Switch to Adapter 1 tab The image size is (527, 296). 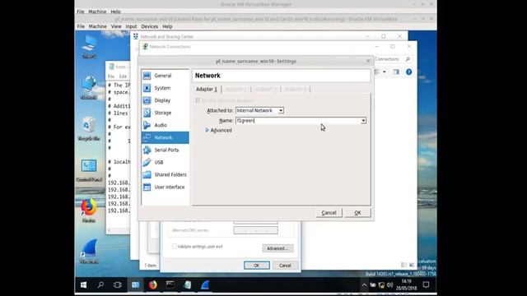(207, 90)
